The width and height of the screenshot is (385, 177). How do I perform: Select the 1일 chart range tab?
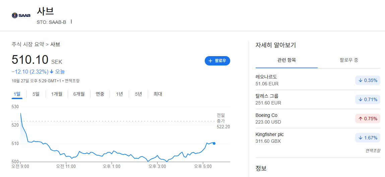tap(17, 94)
